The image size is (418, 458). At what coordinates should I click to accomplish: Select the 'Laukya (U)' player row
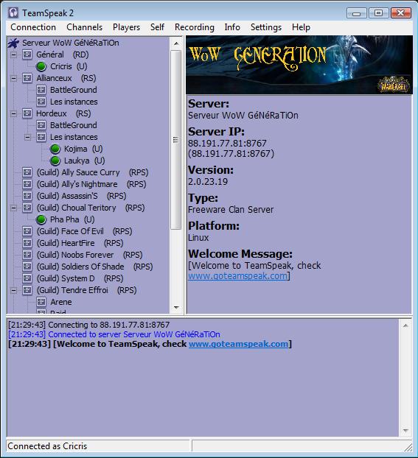click(x=84, y=161)
